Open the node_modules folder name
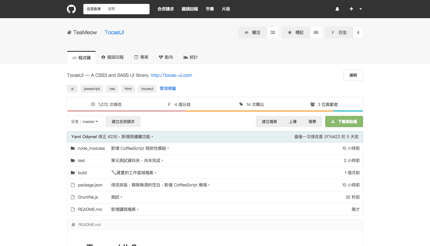This screenshot has width=430, height=246. click(91, 148)
